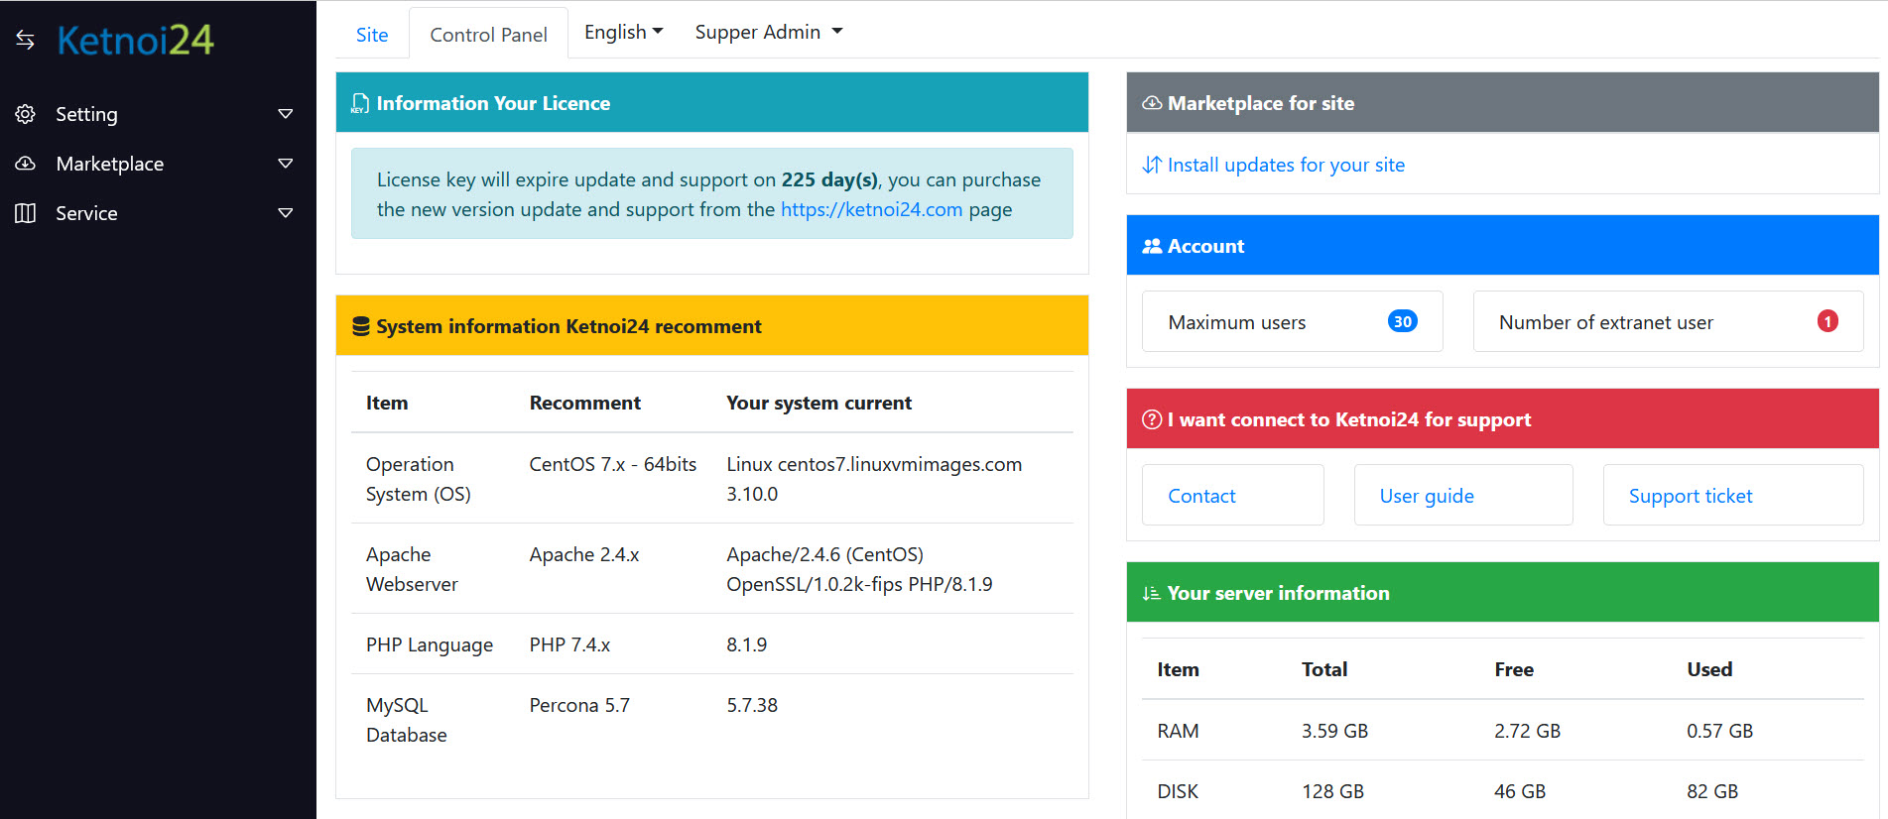This screenshot has height=819, width=1888.
Task: Expand the Service menu chevron
Action: [286, 213]
